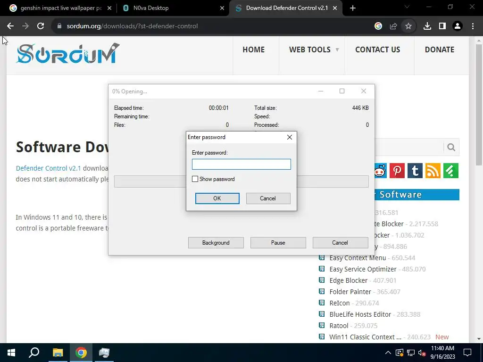483x362 pixels.
Task: Click the Chrome taskbar icon
Action: tap(81, 353)
